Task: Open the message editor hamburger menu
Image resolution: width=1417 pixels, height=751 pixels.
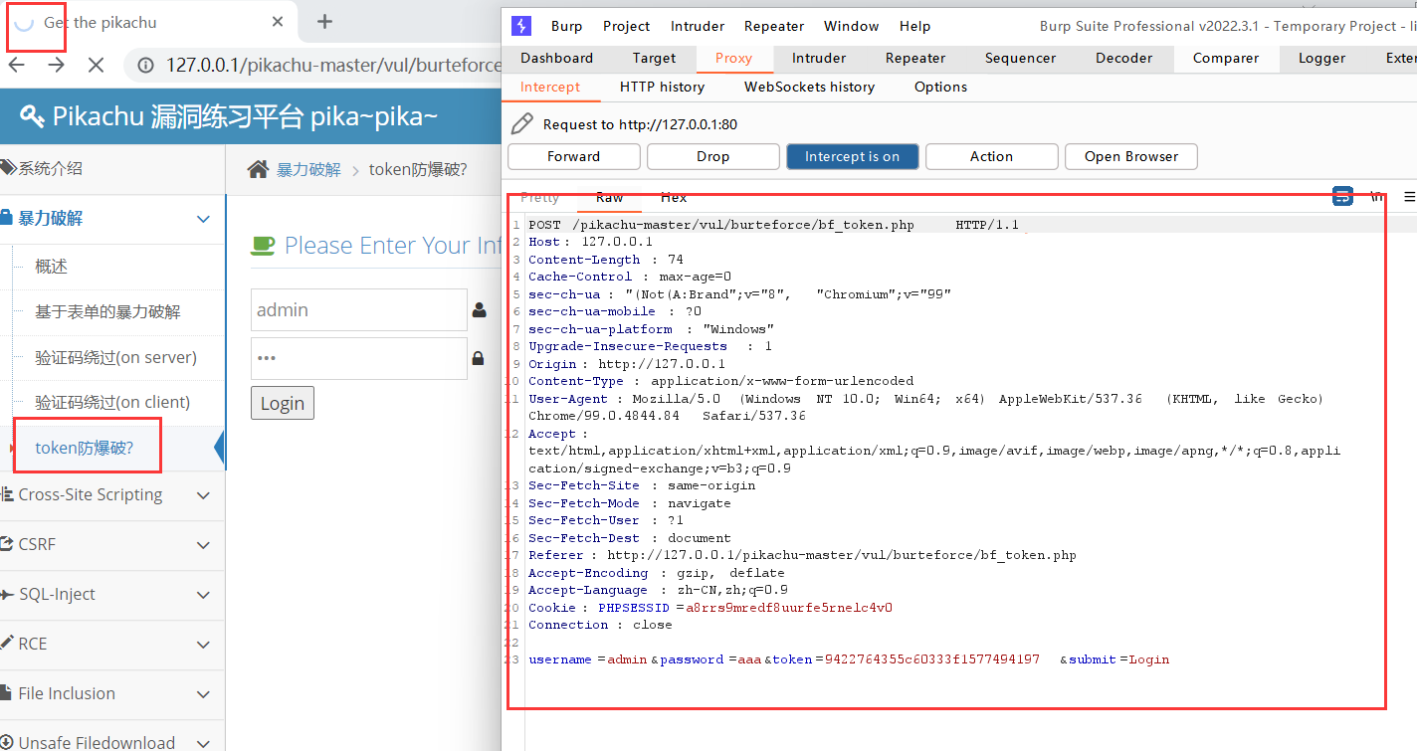Action: pos(1409,197)
